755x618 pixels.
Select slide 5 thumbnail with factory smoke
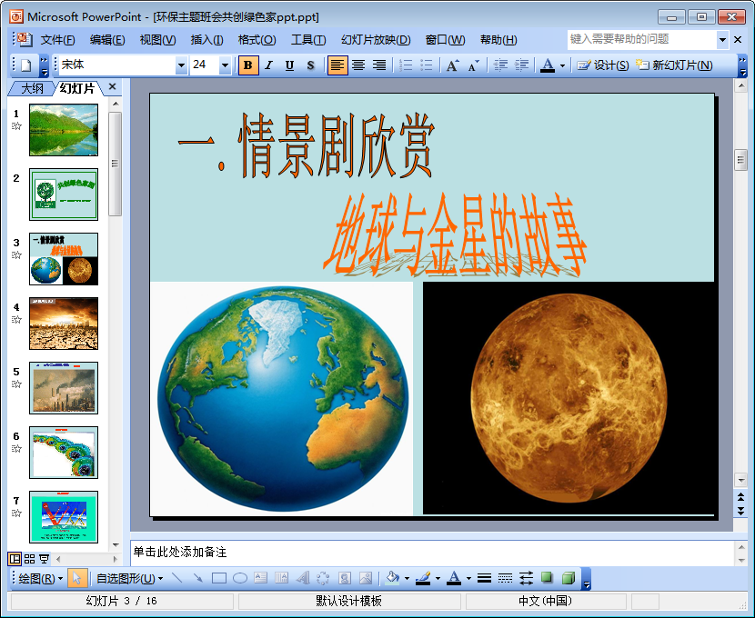(64, 388)
